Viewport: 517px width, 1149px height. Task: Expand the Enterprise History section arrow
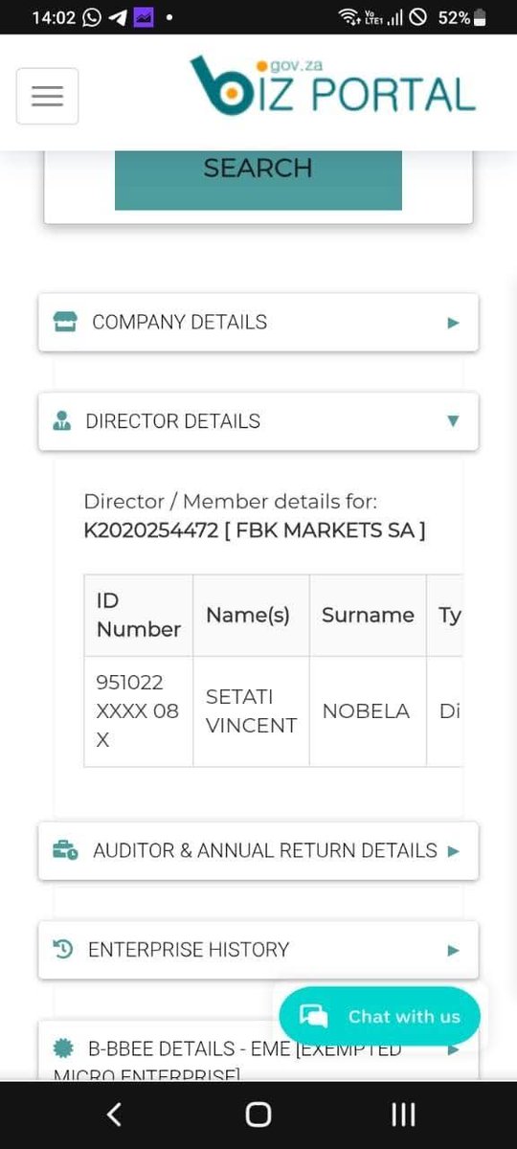[x=454, y=950]
